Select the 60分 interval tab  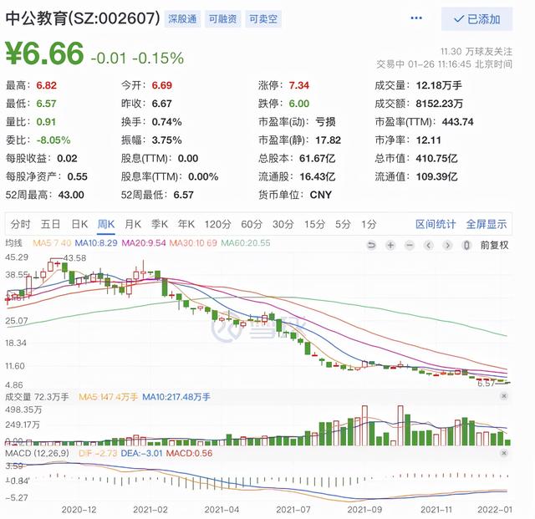tap(252, 224)
